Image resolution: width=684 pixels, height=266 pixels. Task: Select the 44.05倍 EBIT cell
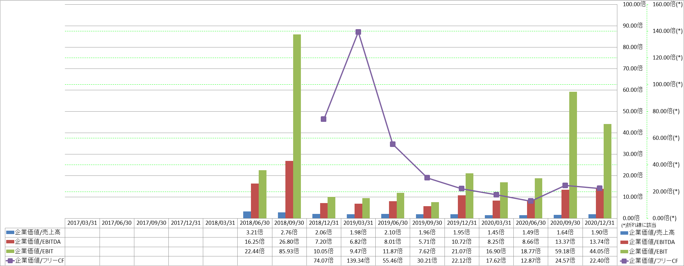click(600, 251)
